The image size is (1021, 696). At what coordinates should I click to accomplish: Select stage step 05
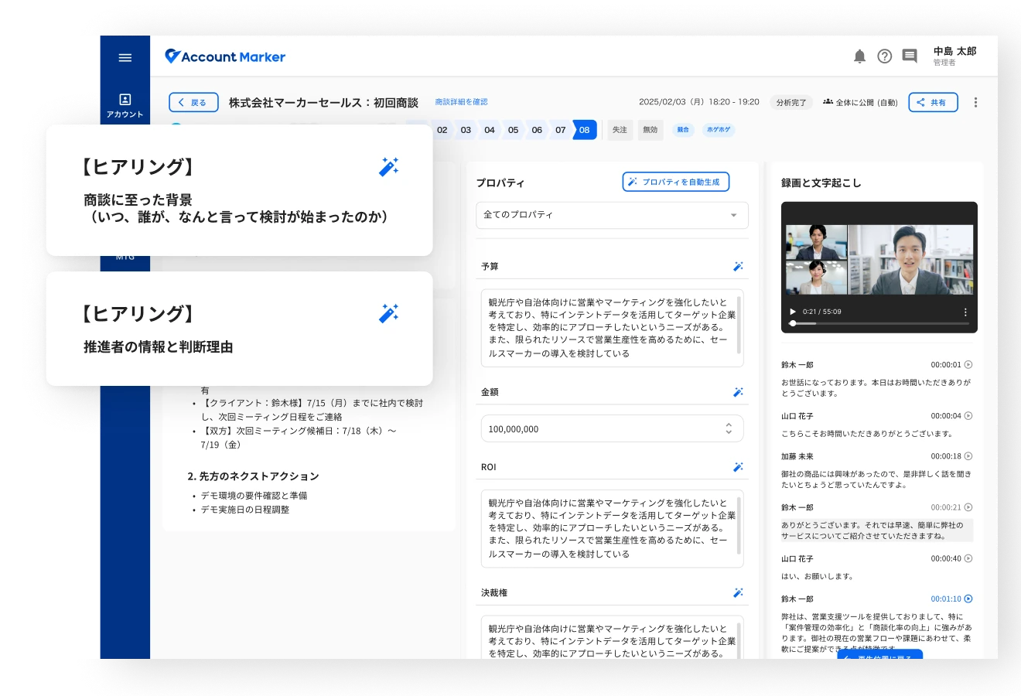tap(513, 130)
